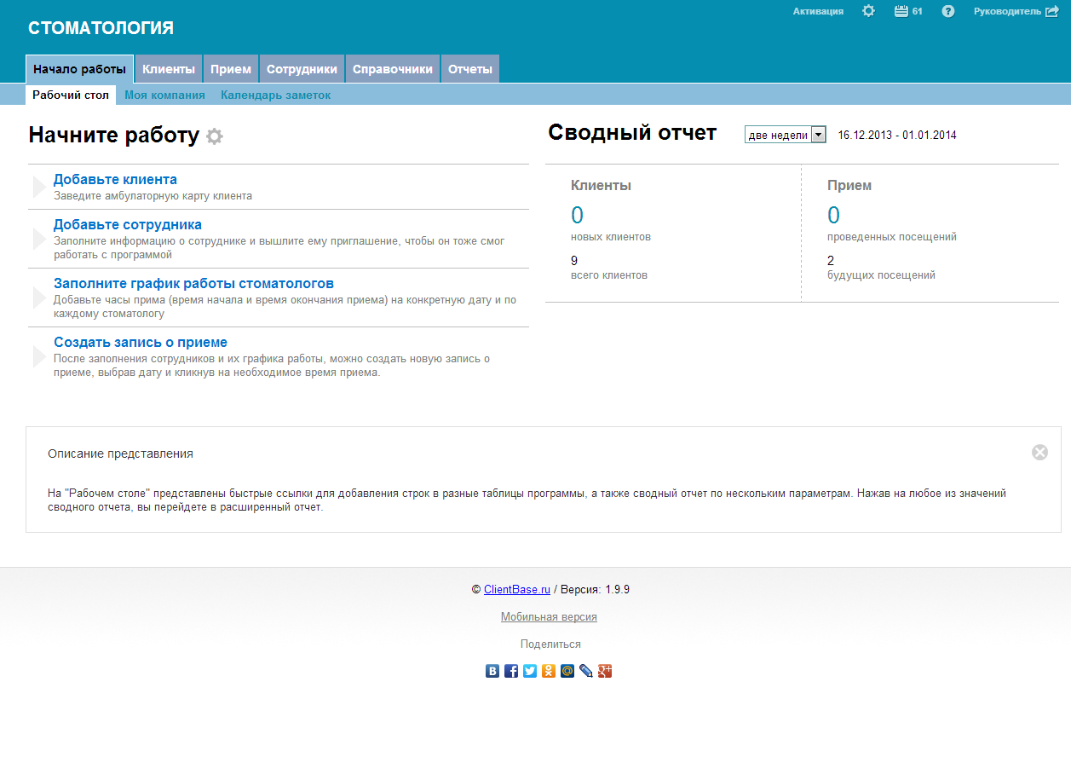This screenshot has width=1071, height=757.
Task: Share via the Twitter icon
Action: click(530, 671)
